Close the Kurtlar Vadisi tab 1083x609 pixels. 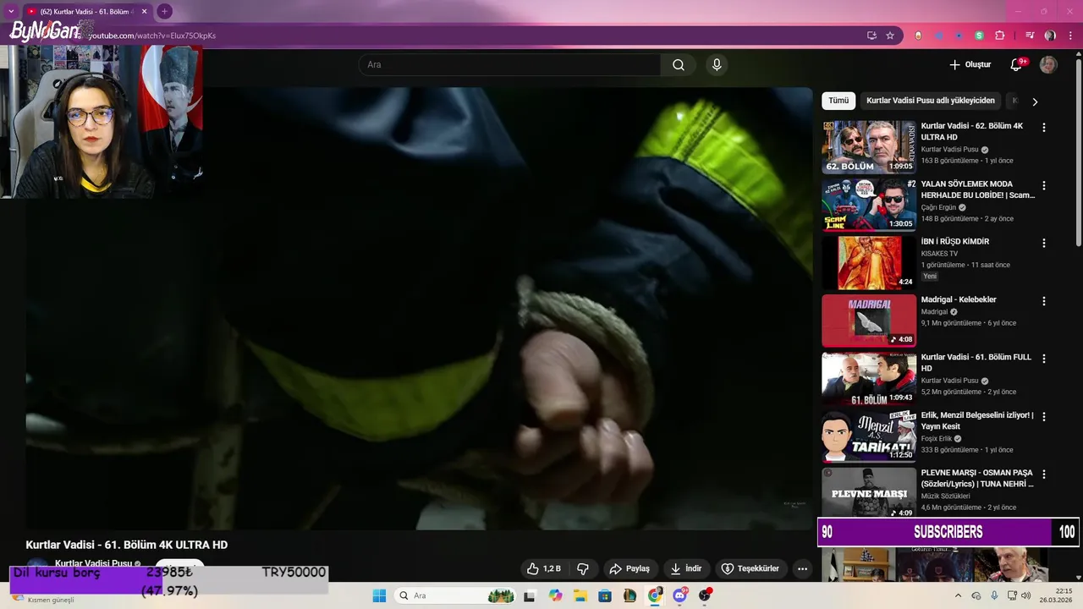tap(144, 11)
